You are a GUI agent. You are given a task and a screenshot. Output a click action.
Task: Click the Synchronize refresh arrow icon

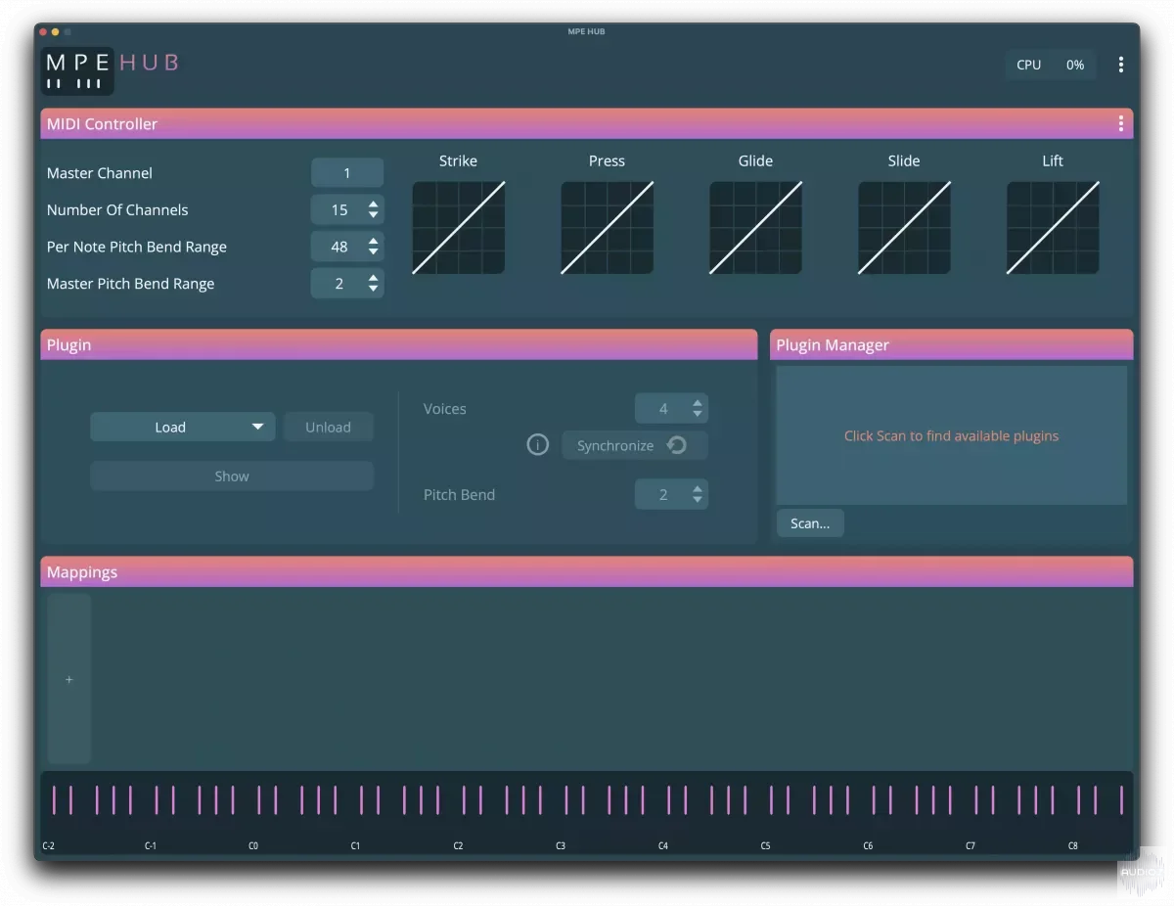coord(677,445)
